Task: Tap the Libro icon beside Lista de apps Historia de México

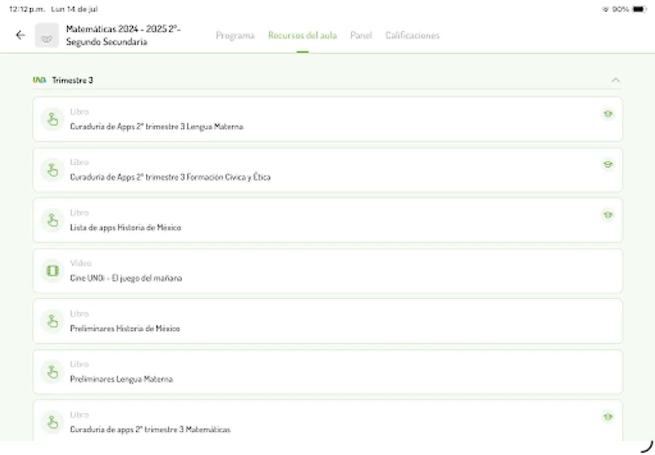Action: tap(52, 220)
